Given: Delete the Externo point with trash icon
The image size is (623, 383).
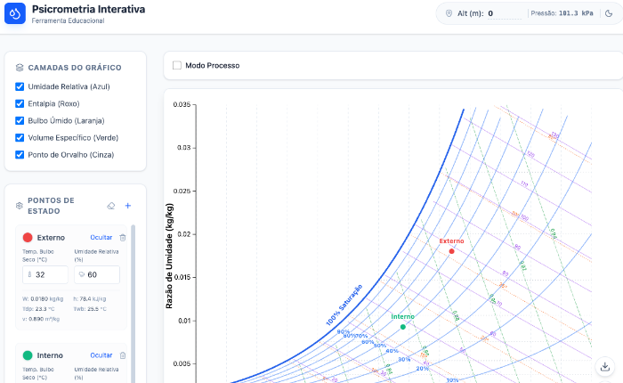Looking at the screenshot, I should [123, 238].
